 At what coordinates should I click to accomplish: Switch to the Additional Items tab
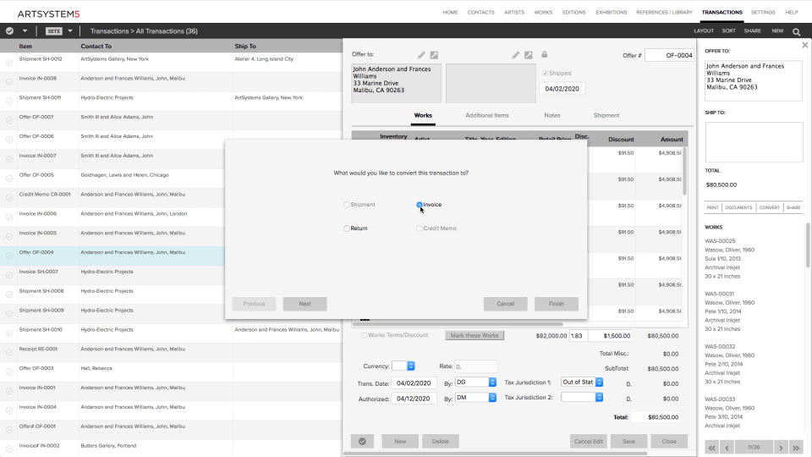click(487, 116)
